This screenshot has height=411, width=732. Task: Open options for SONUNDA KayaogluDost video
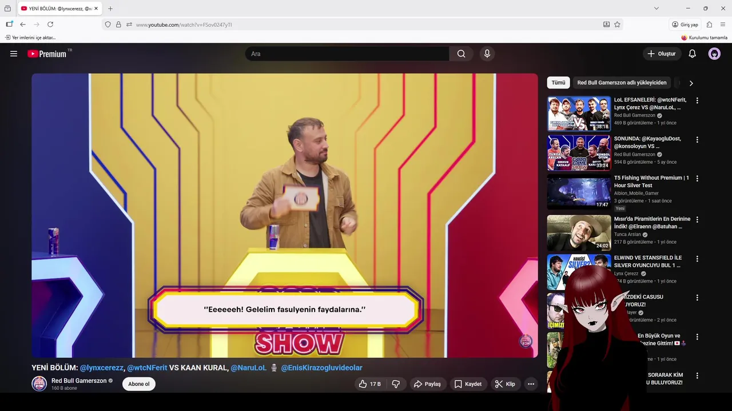(697, 139)
